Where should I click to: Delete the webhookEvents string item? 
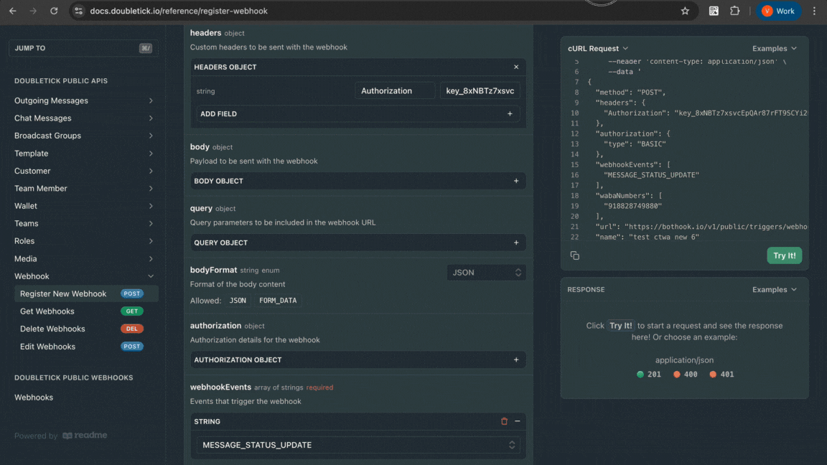click(x=504, y=421)
